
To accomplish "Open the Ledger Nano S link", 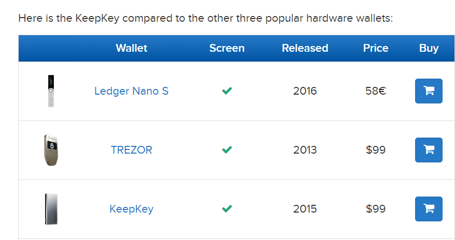I will 131,91.
